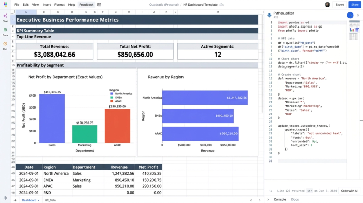Open the View menu

tap(35, 5)
